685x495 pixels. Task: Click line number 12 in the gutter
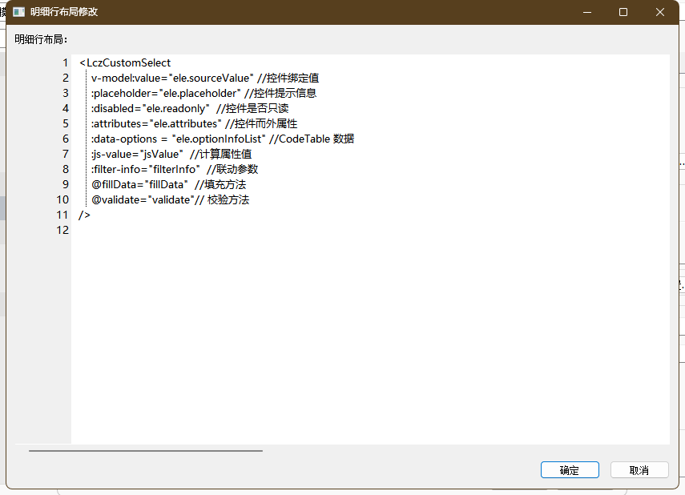[62, 230]
